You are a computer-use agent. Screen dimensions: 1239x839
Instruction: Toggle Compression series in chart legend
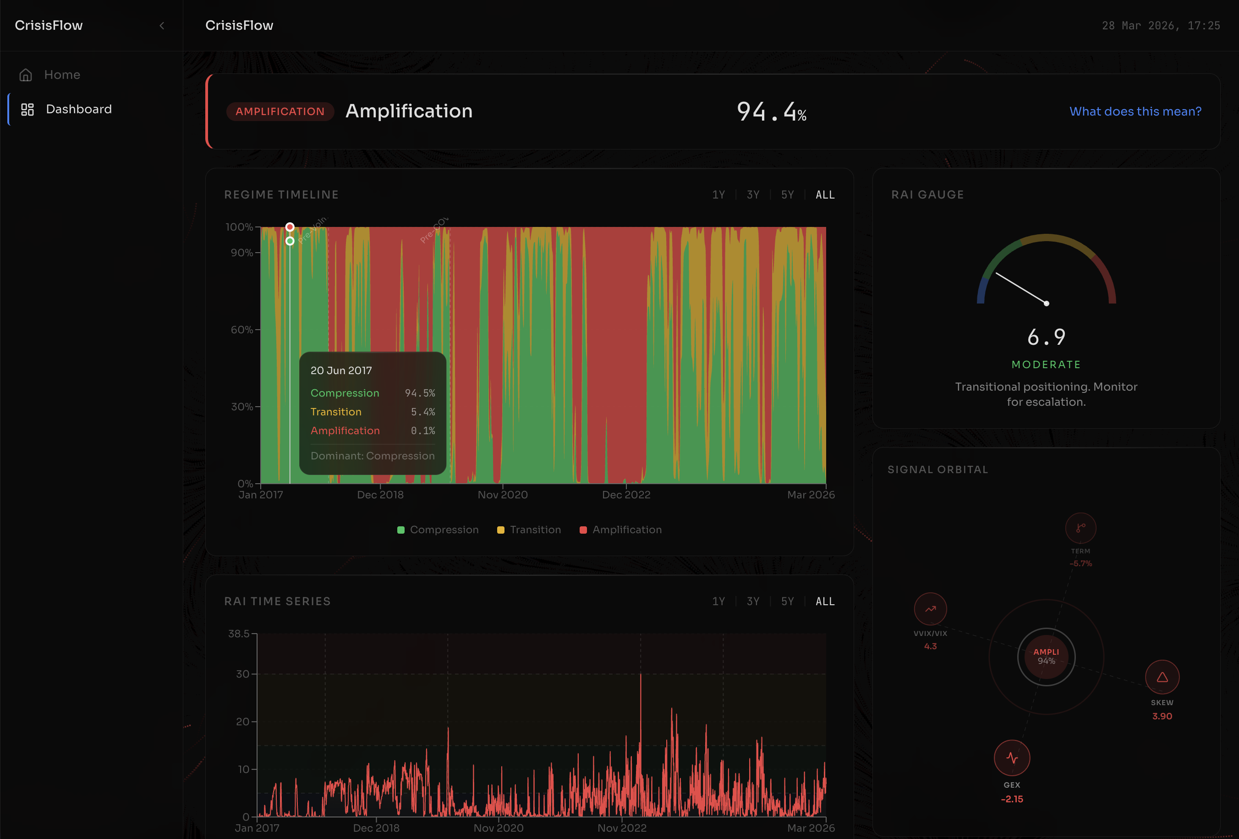point(438,530)
